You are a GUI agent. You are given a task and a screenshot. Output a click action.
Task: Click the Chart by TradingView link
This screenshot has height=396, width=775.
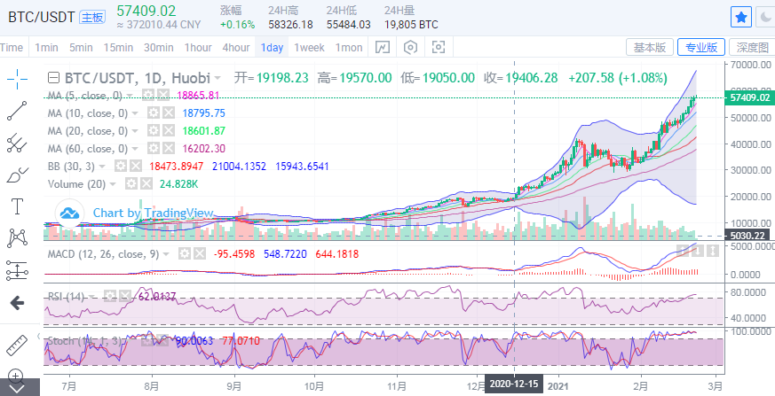[x=154, y=213]
